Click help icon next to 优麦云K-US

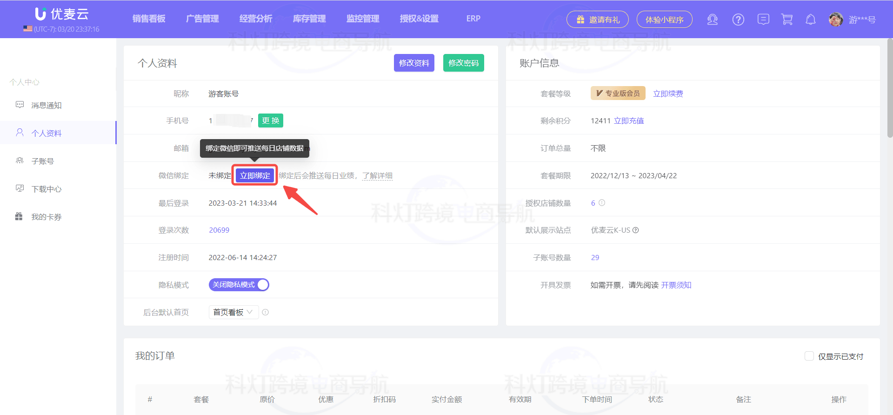click(x=636, y=230)
